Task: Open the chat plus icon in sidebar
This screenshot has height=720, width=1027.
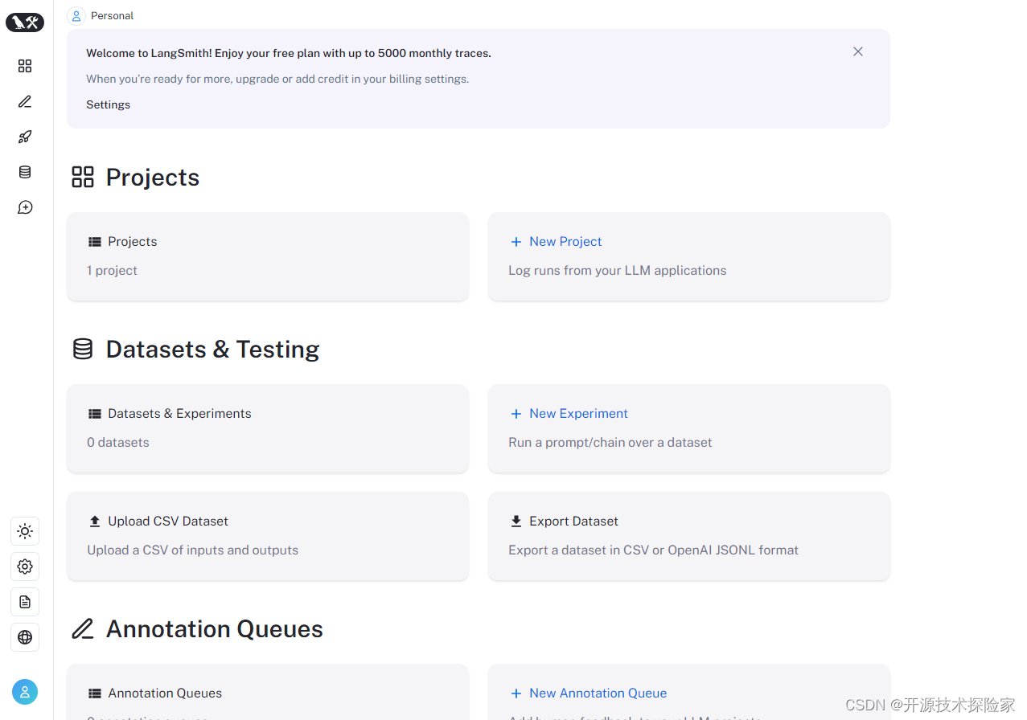Action: (x=25, y=207)
